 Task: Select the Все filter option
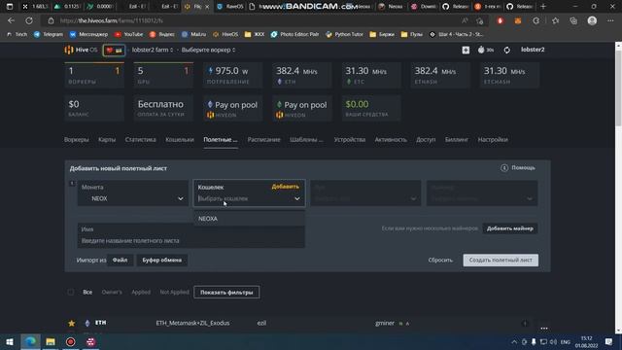click(87, 292)
